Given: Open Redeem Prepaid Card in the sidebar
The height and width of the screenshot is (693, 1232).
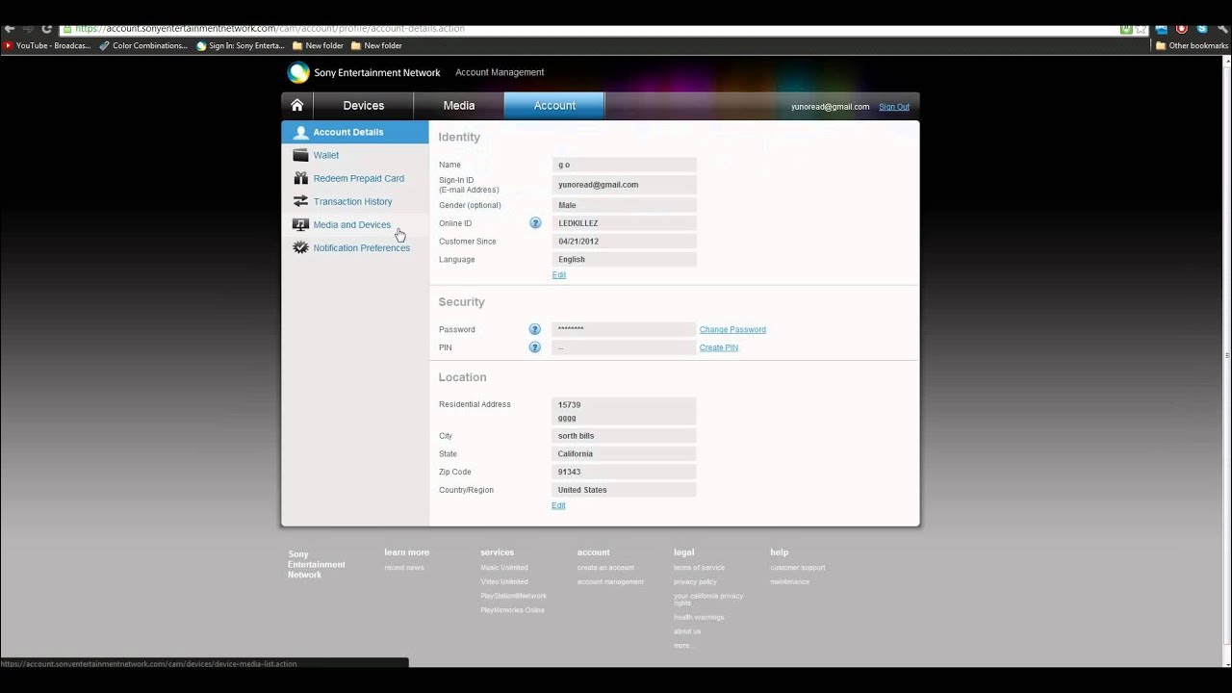Looking at the screenshot, I should pyautogui.click(x=355, y=178).
